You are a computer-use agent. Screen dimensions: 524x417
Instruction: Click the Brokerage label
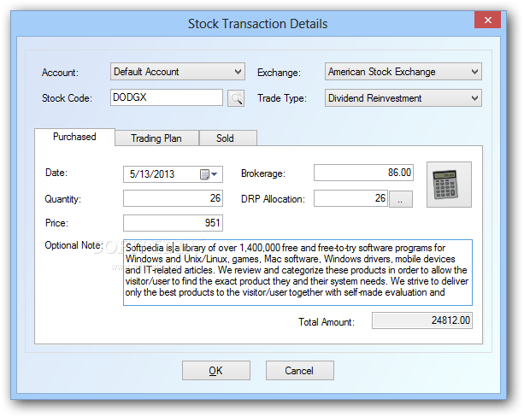coord(263,173)
